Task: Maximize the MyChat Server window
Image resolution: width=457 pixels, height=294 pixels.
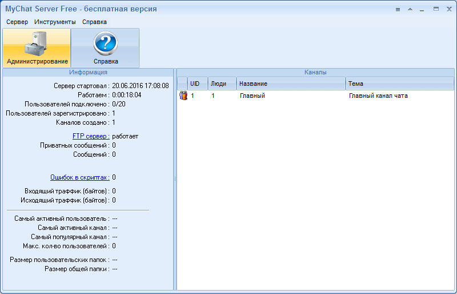Action: 436,9
